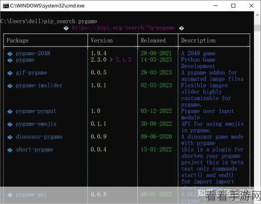Click the diamond icon beside dinosaur-pygame
261x204 pixels.
tap(10, 137)
